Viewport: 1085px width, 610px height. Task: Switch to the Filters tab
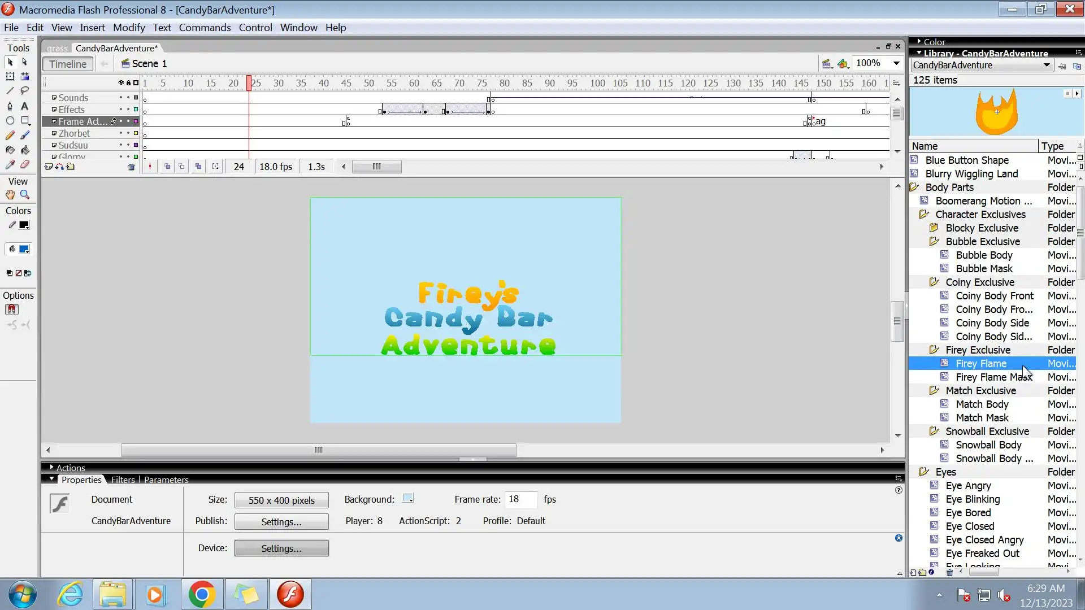click(123, 480)
